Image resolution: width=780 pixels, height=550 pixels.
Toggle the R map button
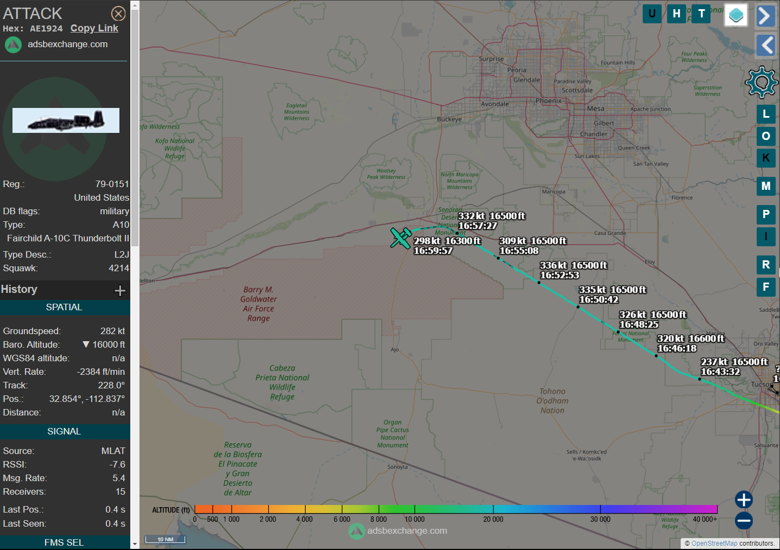(766, 265)
